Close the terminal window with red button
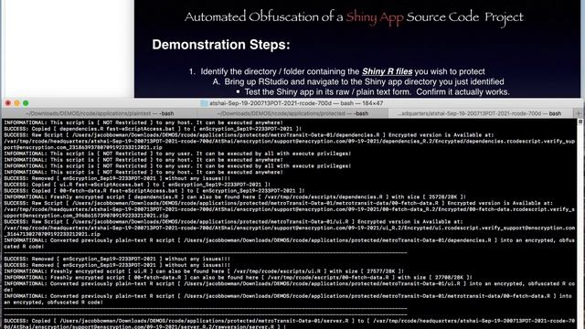Image resolution: width=585 pixels, height=329 pixels. [8, 103]
